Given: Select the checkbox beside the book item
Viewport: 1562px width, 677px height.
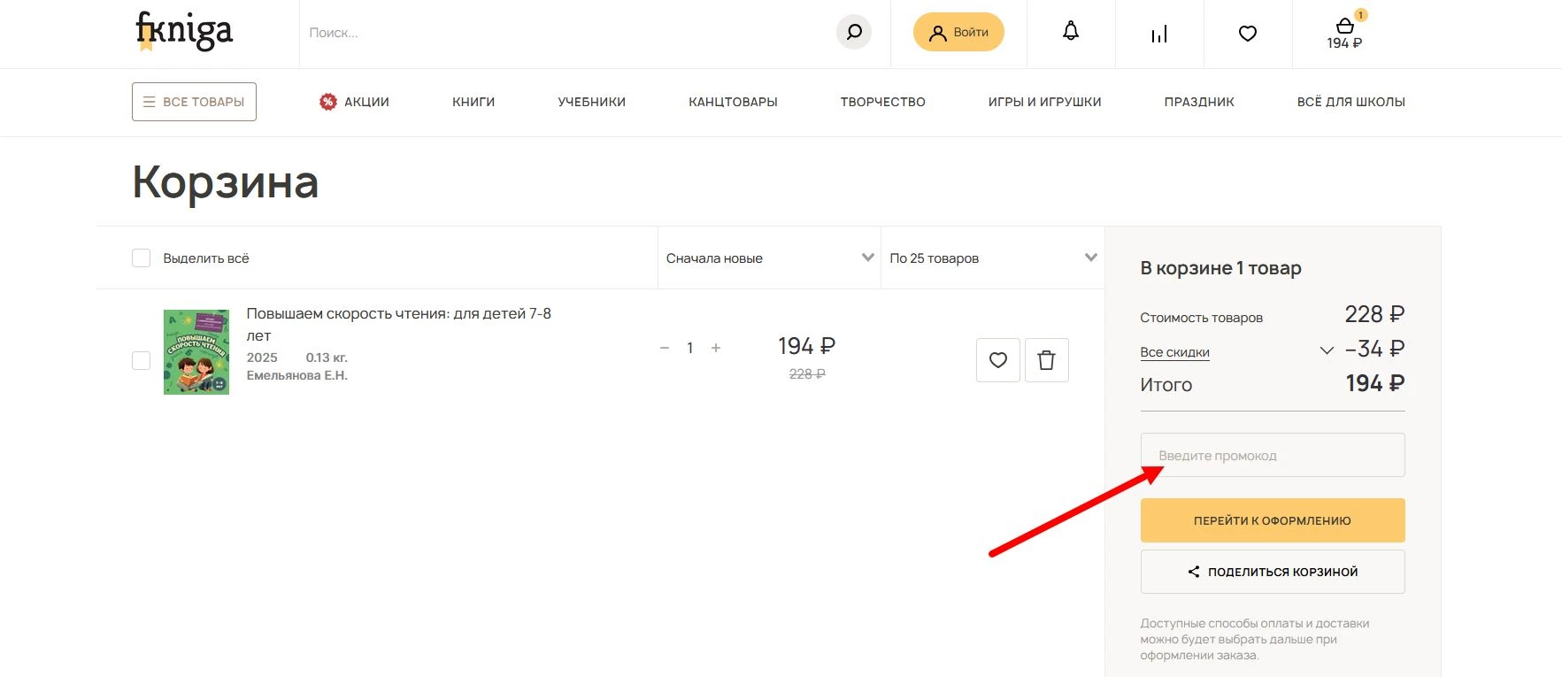Looking at the screenshot, I should 141,360.
